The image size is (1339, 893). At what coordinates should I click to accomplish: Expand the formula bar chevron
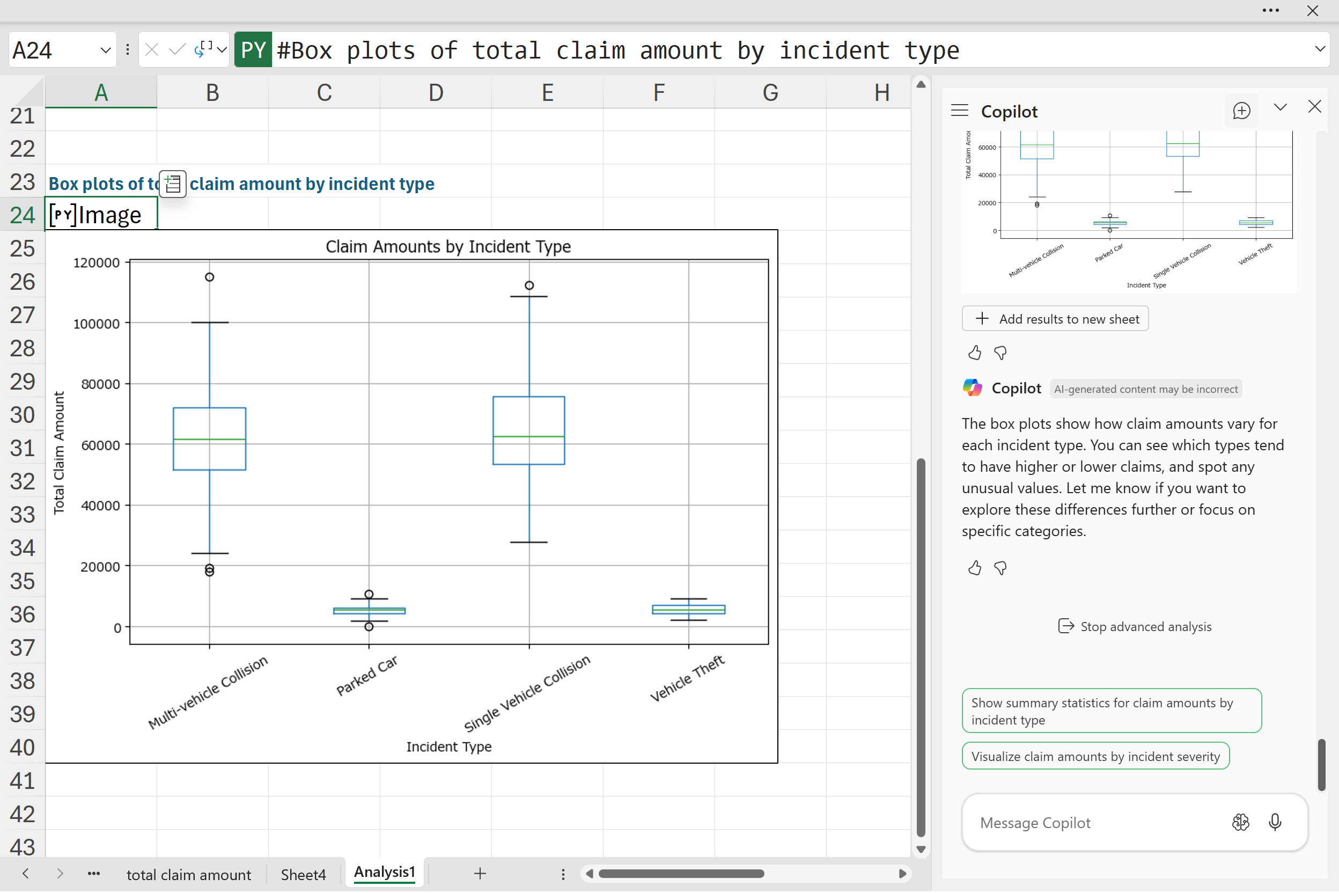(1320, 49)
